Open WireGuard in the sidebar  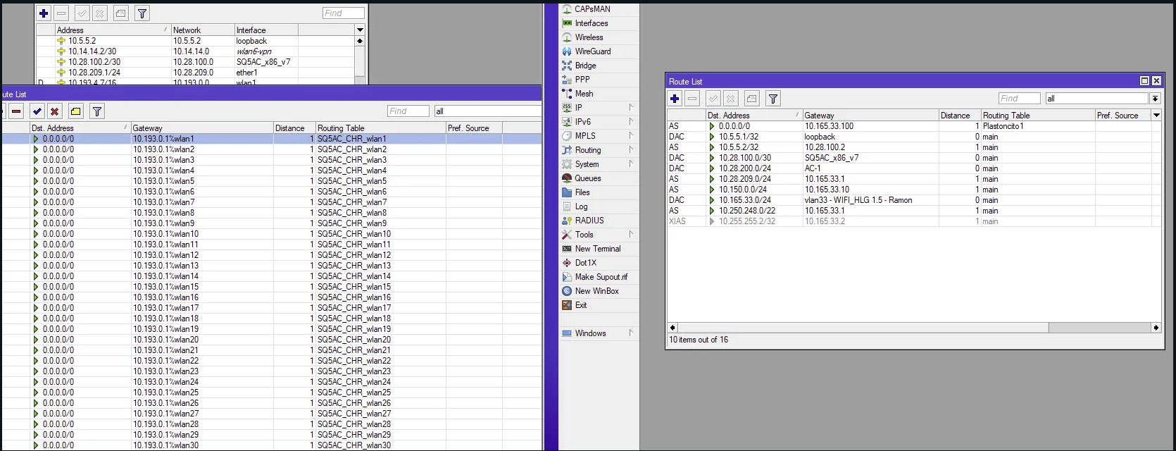click(x=593, y=51)
